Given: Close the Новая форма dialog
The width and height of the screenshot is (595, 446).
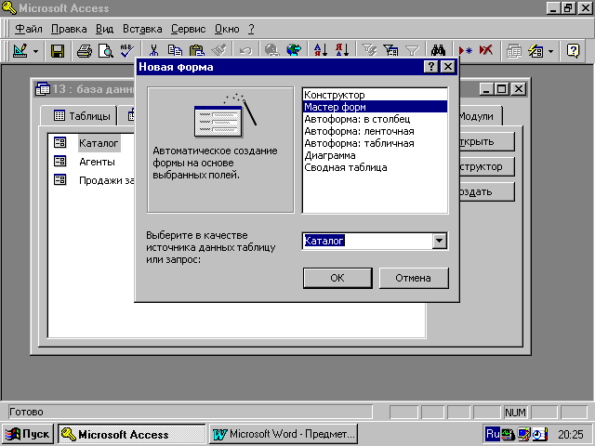Looking at the screenshot, I should (x=448, y=67).
